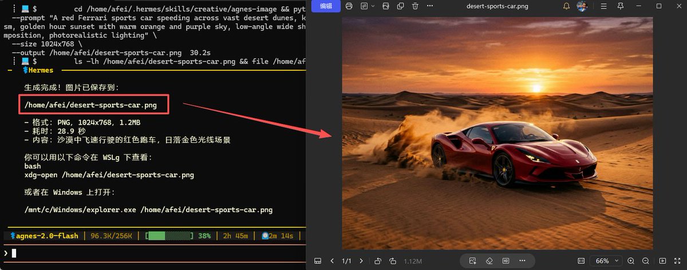Screen dimensions: 687x270
Task: Copy the image using the copy icon
Action: point(400,6)
